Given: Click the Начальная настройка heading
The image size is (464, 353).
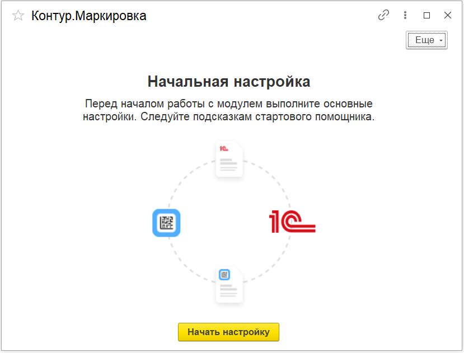Looking at the screenshot, I should point(228,82).
